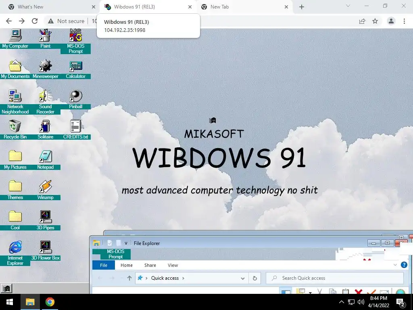This screenshot has width=413, height=310.
Task: Open the notification center with 2 alerts
Action: (x=400, y=302)
